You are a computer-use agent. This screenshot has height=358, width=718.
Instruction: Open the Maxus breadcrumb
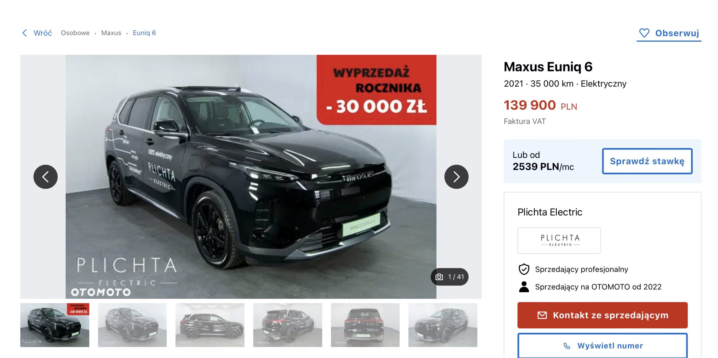tap(111, 33)
